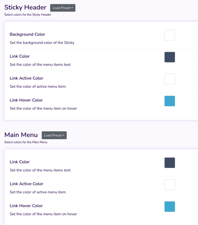This screenshot has width=198, height=225.
Task: Click the Sticky Header Link Color label
Action: coord(20,56)
